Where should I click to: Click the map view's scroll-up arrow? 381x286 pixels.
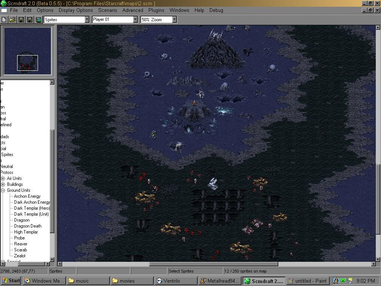click(x=378, y=28)
